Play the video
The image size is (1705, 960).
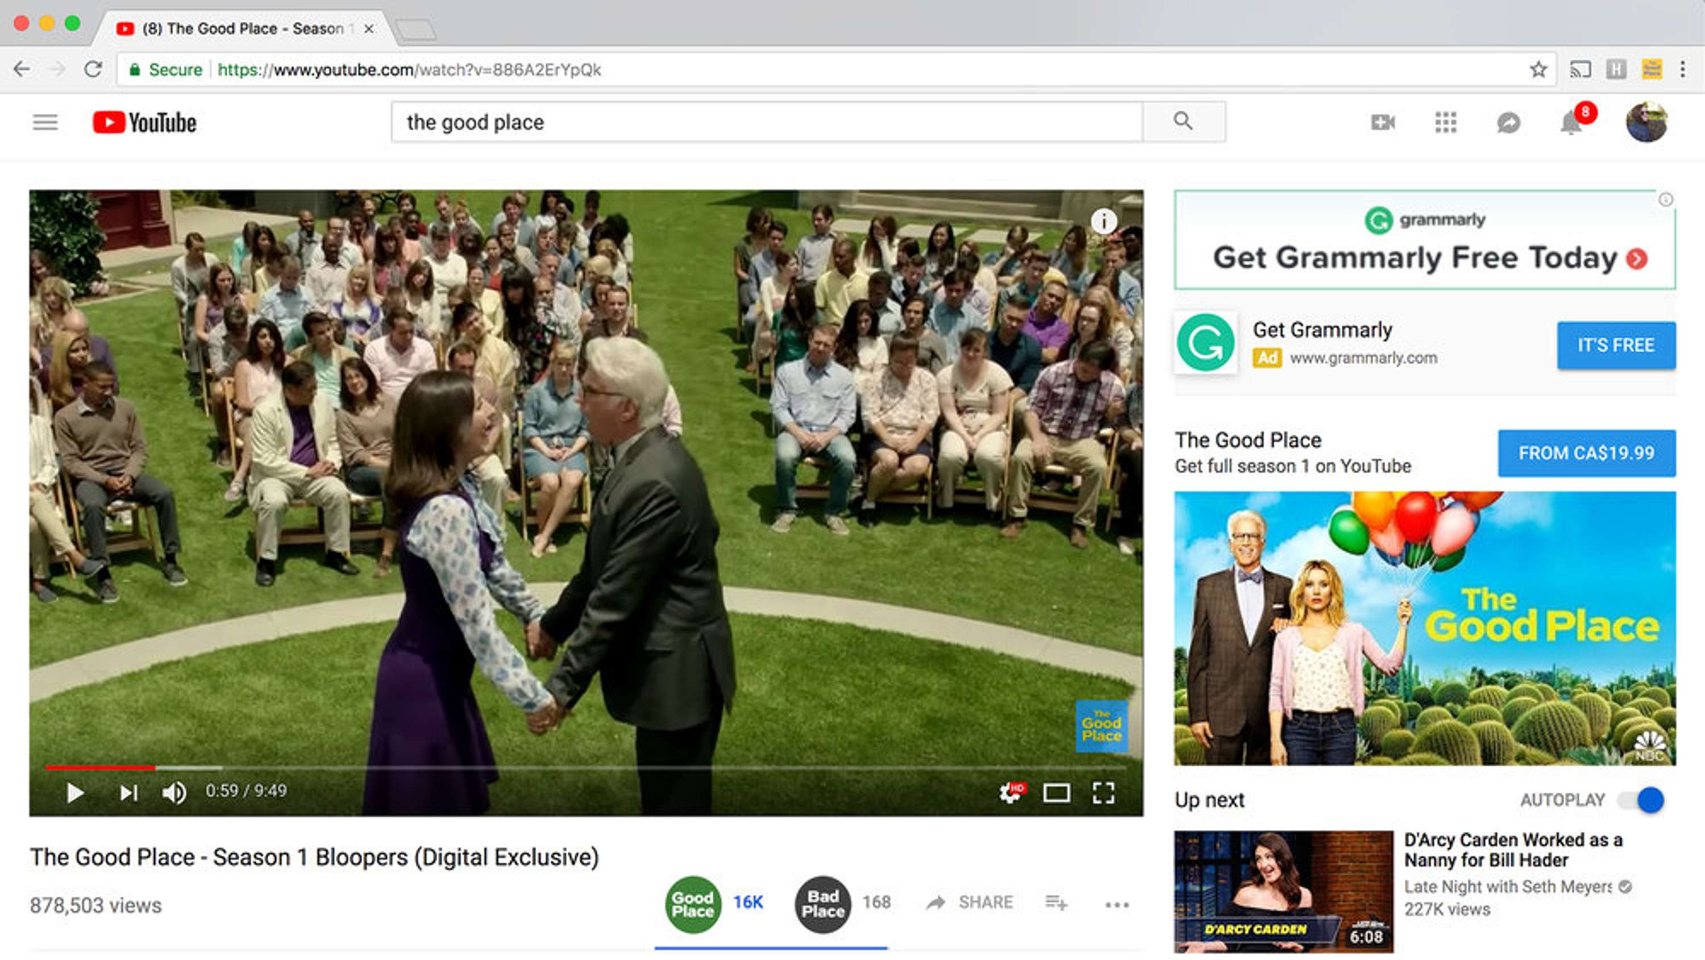(75, 792)
